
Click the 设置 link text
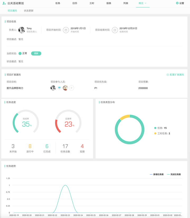[182, 3]
